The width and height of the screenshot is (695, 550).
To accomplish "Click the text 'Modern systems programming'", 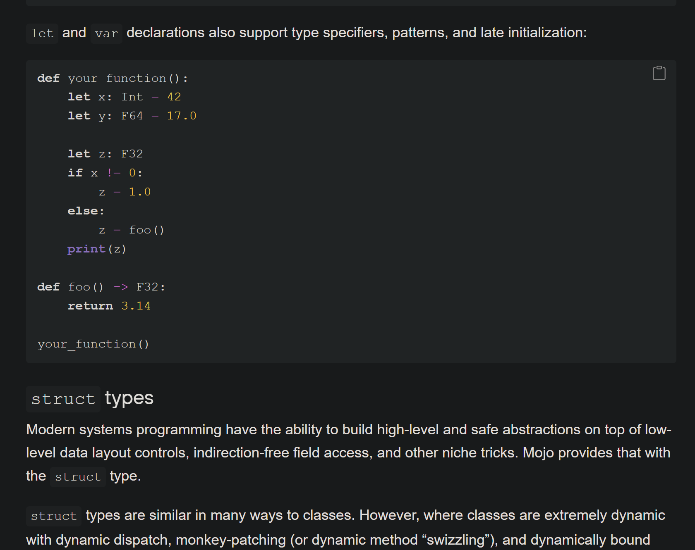I will pyautogui.click(x=124, y=430).
